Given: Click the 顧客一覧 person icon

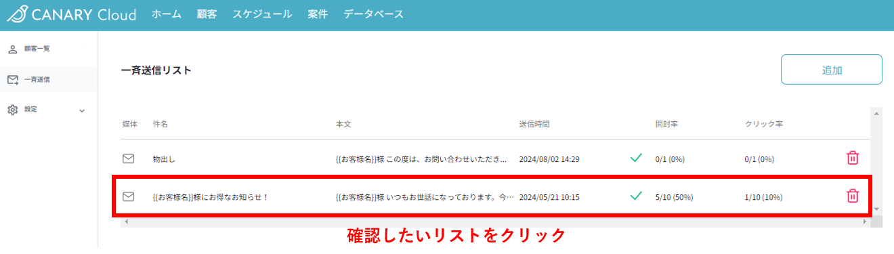Looking at the screenshot, I should tap(12, 49).
